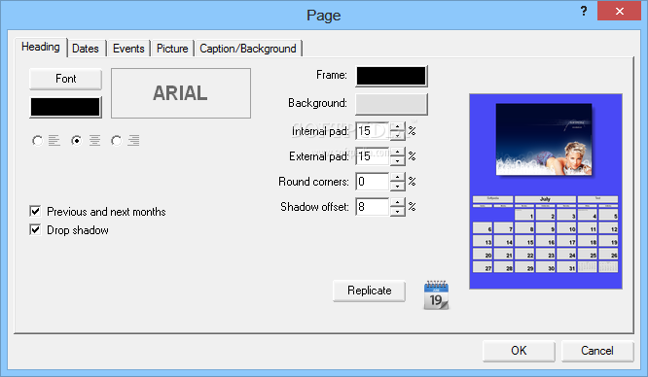This screenshot has width=648, height=377.
Task: Decrease Shadow offset value
Action: 398,211
